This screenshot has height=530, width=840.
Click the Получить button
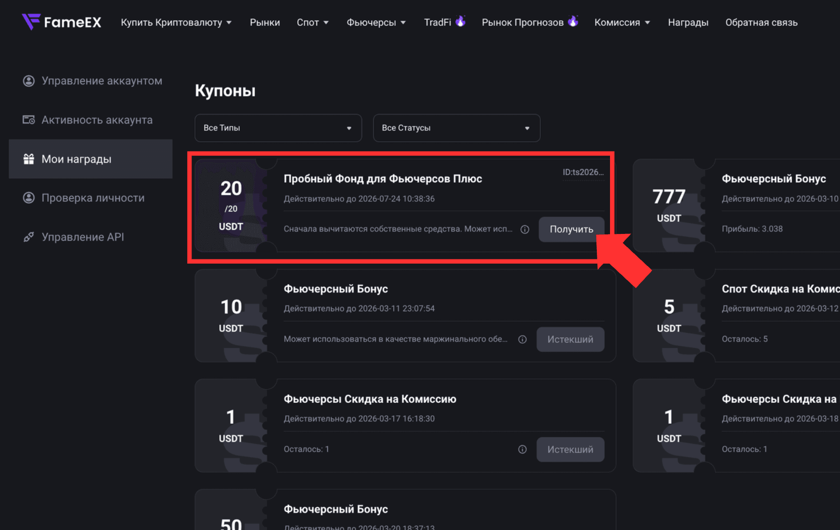[x=571, y=229]
